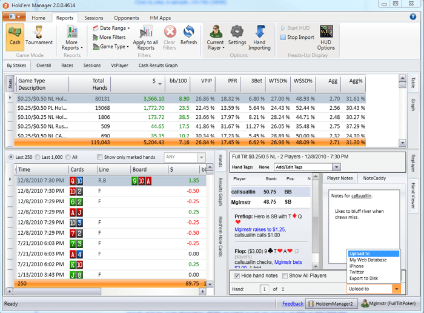Open the Stats side panel

pos(10,84)
